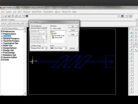The width and height of the screenshot is (138, 104).
Task: Select DesignXplorer in the Main Menu
Action: pos(10,48)
